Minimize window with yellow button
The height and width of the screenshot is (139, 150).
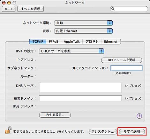(x=9, y=3)
